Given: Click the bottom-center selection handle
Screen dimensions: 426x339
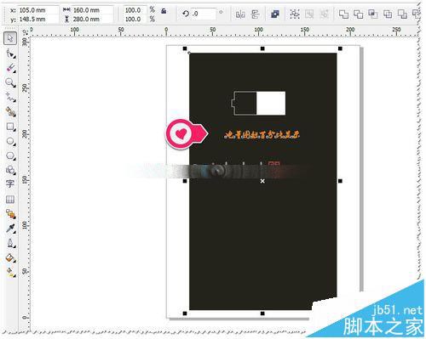Looking at the screenshot, I should 262,314.
